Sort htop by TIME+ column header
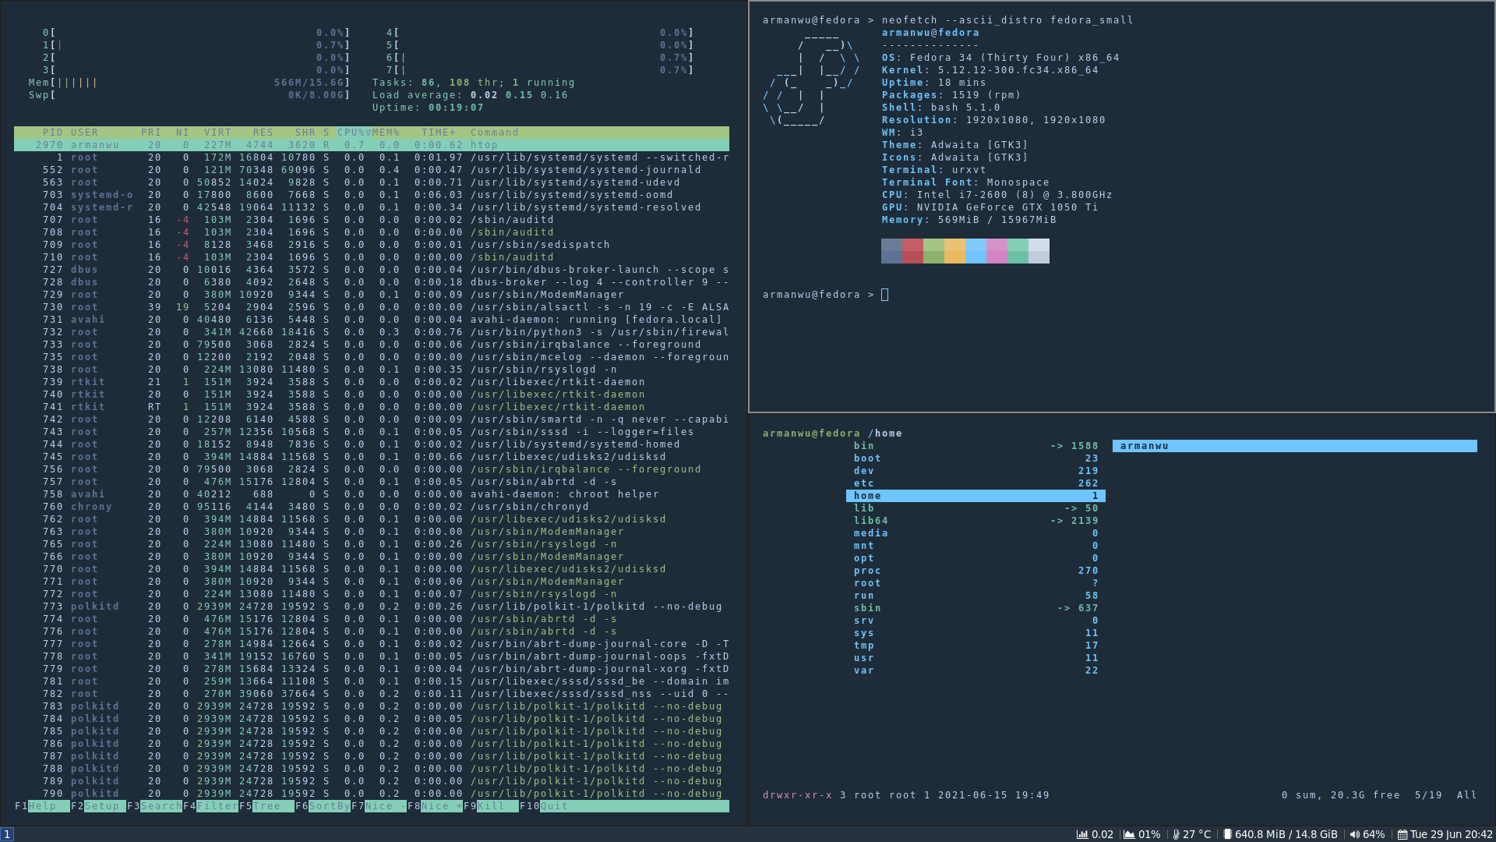The width and height of the screenshot is (1496, 842). pos(439,133)
